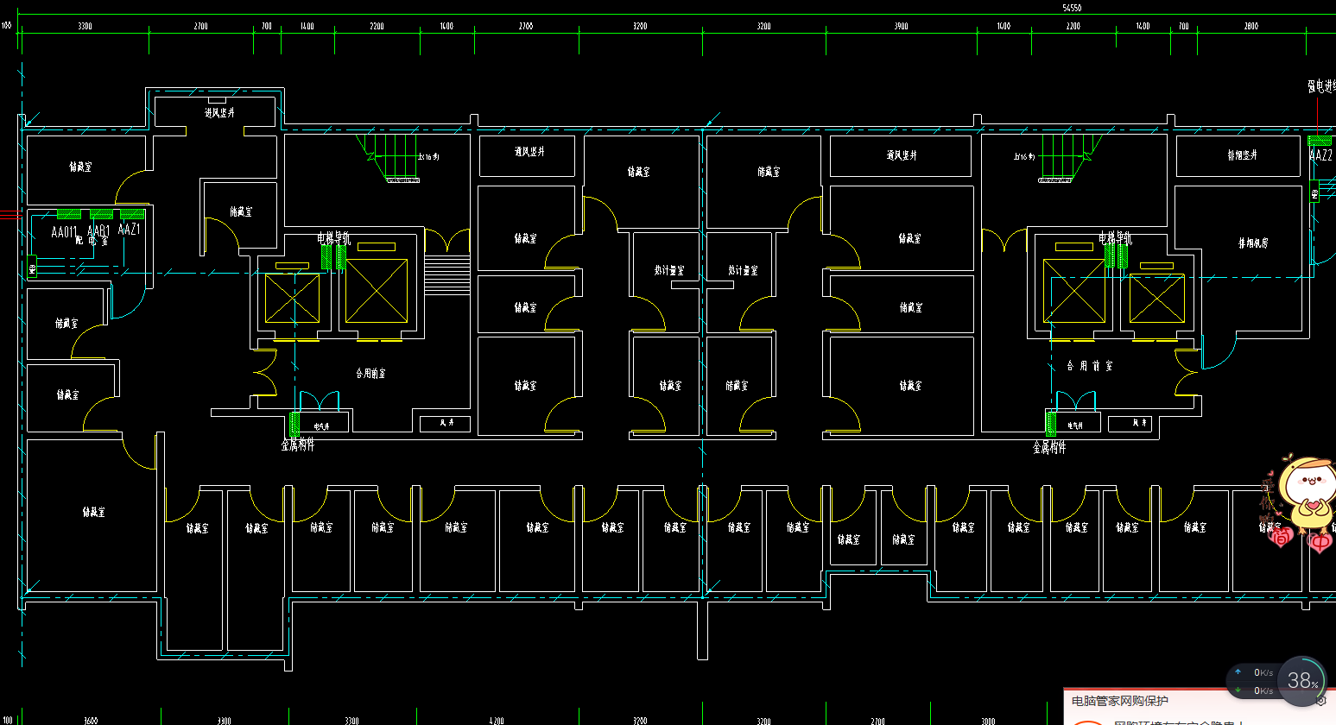Screen dimensions: 1336x725
Task: Select the AAZ1 panel label
Action: coord(130,230)
